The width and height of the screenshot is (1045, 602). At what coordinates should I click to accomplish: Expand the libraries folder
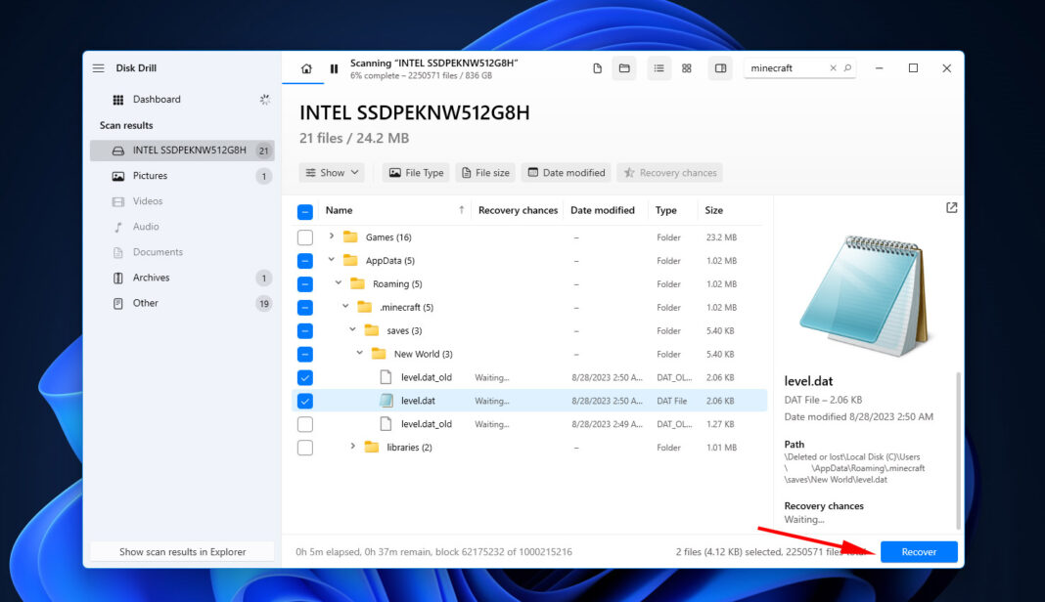pos(352,447)
